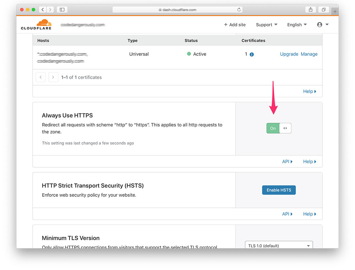
Task: Open the Support dropdown menu
Action: pos(267,25)
